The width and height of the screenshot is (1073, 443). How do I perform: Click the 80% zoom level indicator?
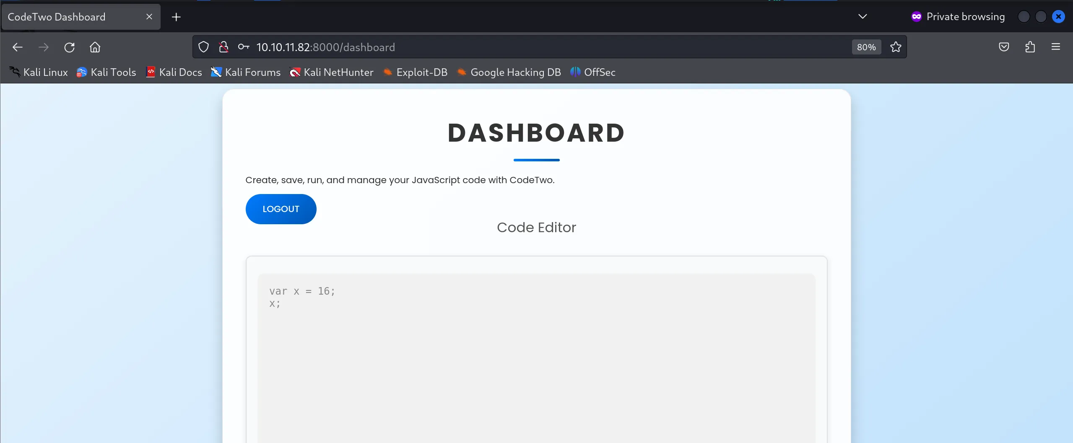[x=866, y=47]
